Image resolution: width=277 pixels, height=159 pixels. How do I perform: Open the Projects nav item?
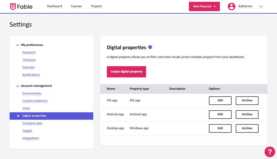click(x=96, y=6)
